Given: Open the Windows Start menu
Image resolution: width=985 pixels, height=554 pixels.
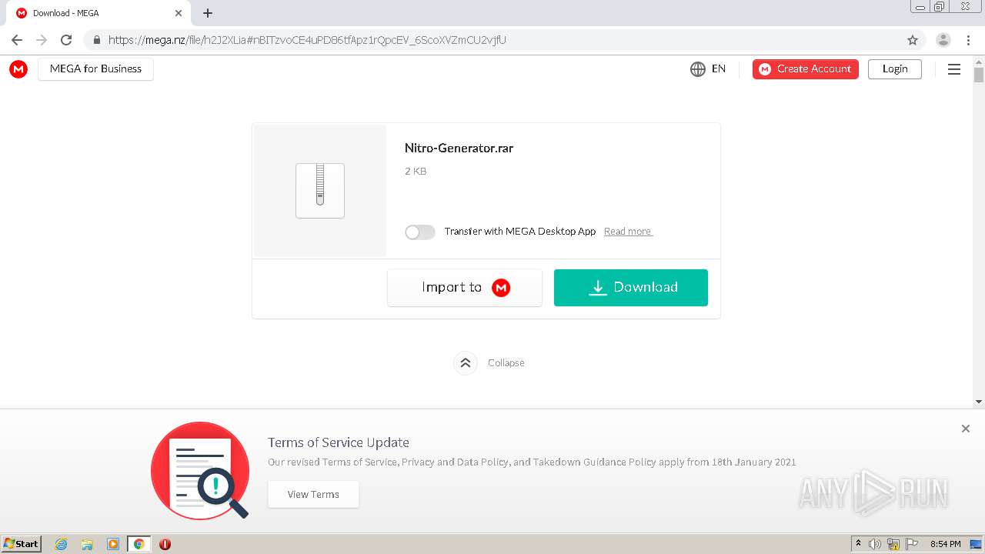Looking at the screenshot, I should (22, 544).
